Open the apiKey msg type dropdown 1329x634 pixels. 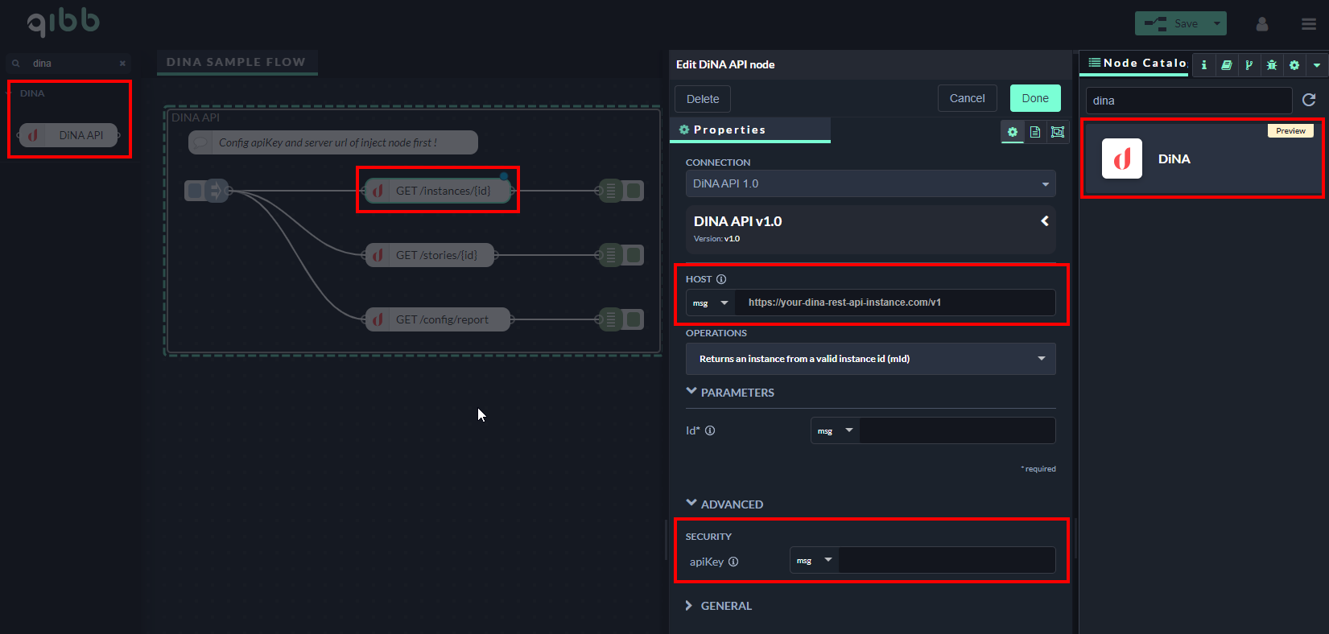814,560
